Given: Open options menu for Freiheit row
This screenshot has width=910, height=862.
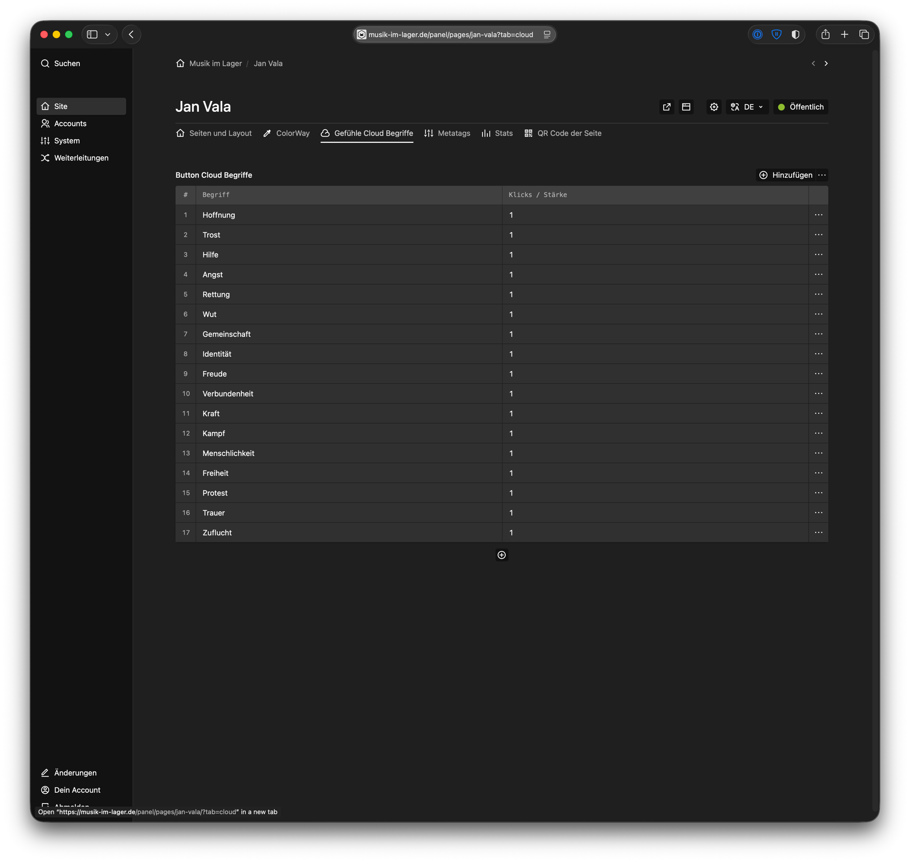Looking at the screenshot, I should [818, 473].
